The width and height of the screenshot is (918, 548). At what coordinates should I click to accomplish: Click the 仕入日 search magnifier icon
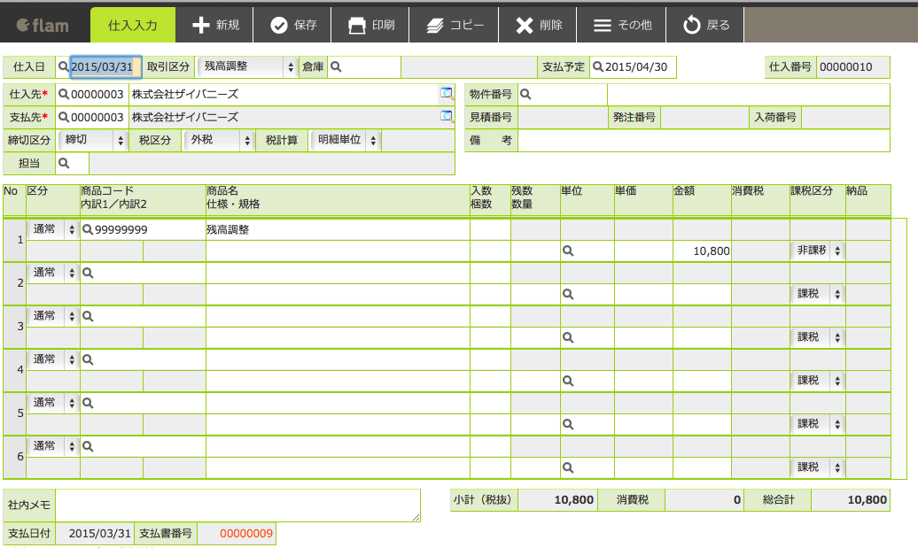pos(63,66)
